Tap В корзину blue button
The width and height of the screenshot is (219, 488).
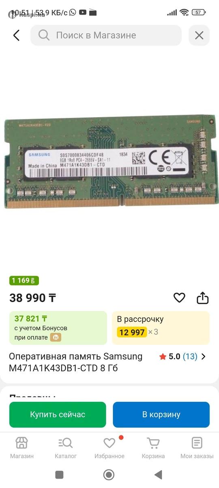(x=161, y=415)
